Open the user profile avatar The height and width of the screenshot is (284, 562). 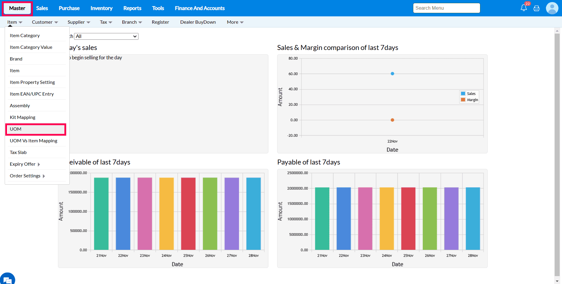coord(552,8)
